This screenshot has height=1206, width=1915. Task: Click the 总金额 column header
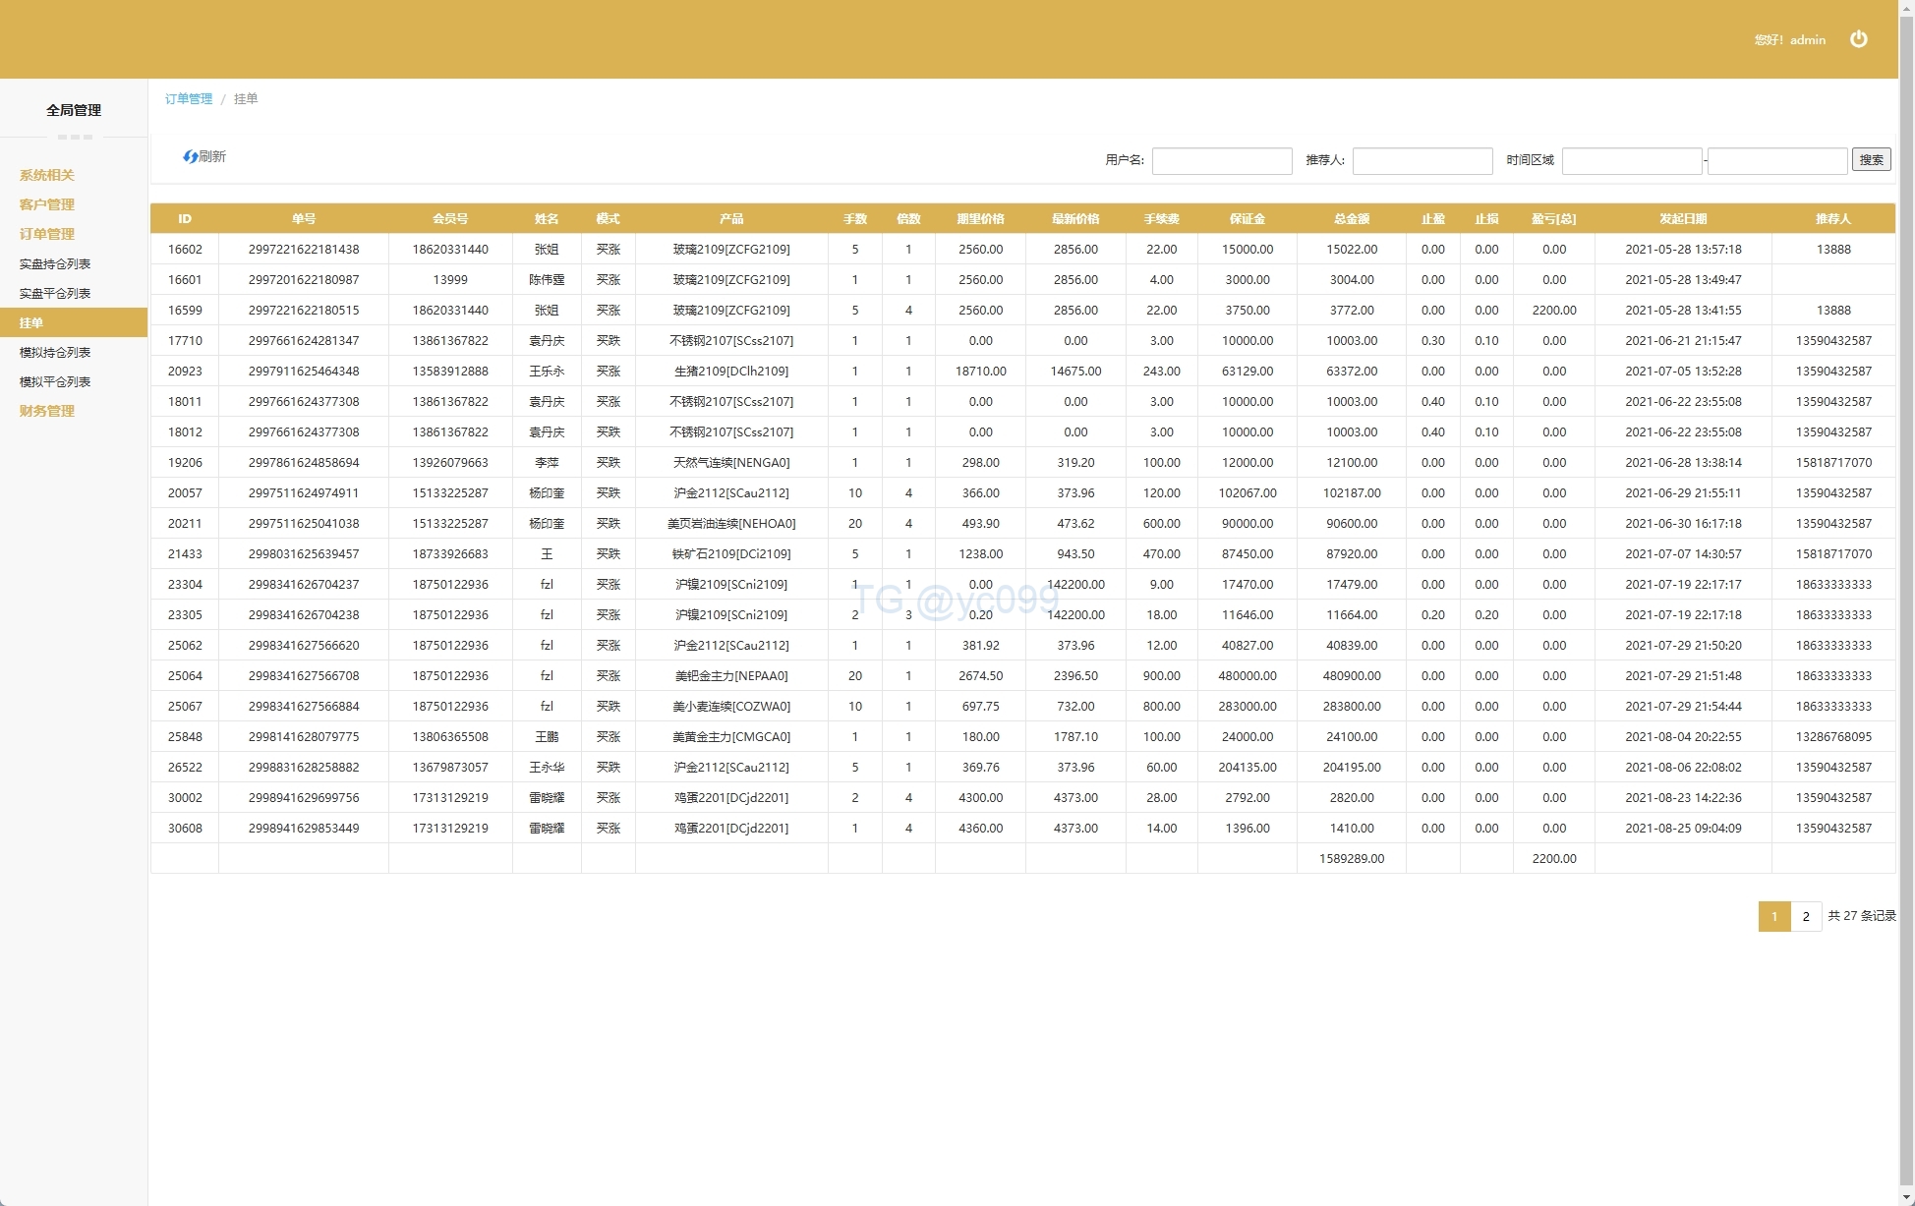1351,219
